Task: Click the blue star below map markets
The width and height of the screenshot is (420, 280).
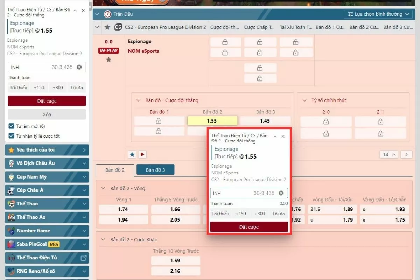Action: pyautogui.click(x=132, y=154)
